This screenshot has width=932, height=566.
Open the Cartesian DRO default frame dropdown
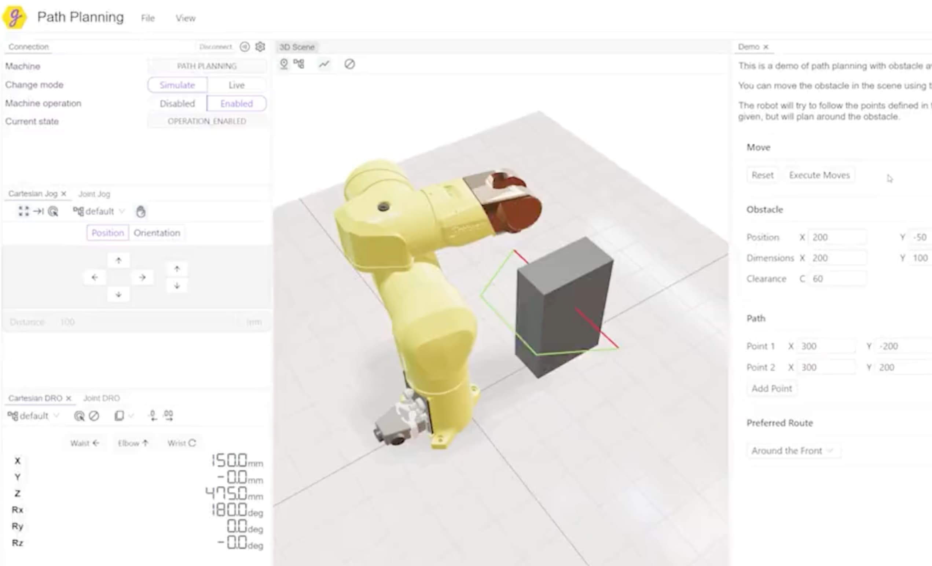click(x=33, y=416)
